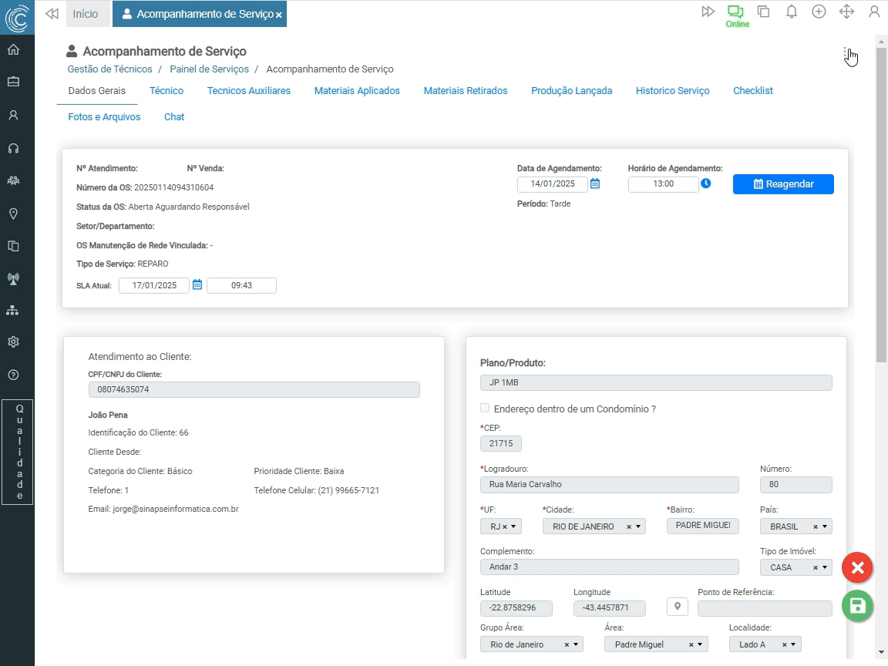Expand the Tipo de Imóvel dropdown

click(825, 568)
